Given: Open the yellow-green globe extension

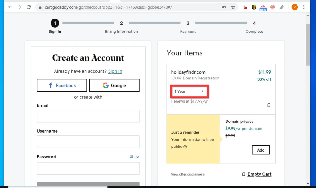Looking at the screenshot, I should click(x=254, y=7).
